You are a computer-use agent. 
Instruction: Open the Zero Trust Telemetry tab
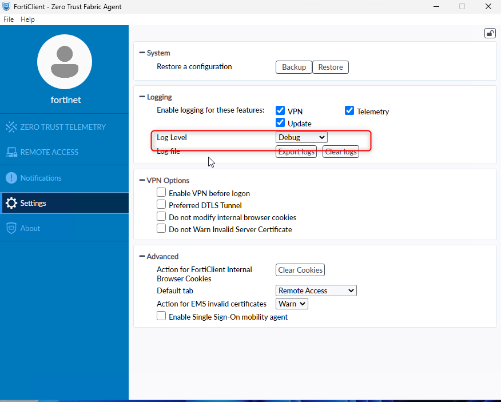click(64, 127)
